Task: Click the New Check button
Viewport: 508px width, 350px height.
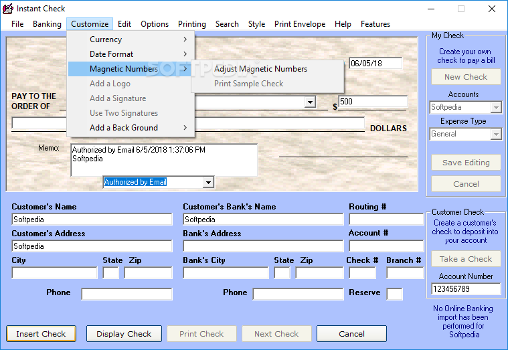Action: [466, 77]
